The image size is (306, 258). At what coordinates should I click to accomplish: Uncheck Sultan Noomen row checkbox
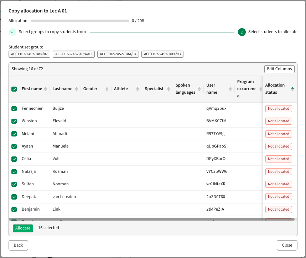pyautogui.click(x=14, y=184)
